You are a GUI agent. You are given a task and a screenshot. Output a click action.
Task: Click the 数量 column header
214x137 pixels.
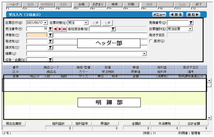[108, 67]
